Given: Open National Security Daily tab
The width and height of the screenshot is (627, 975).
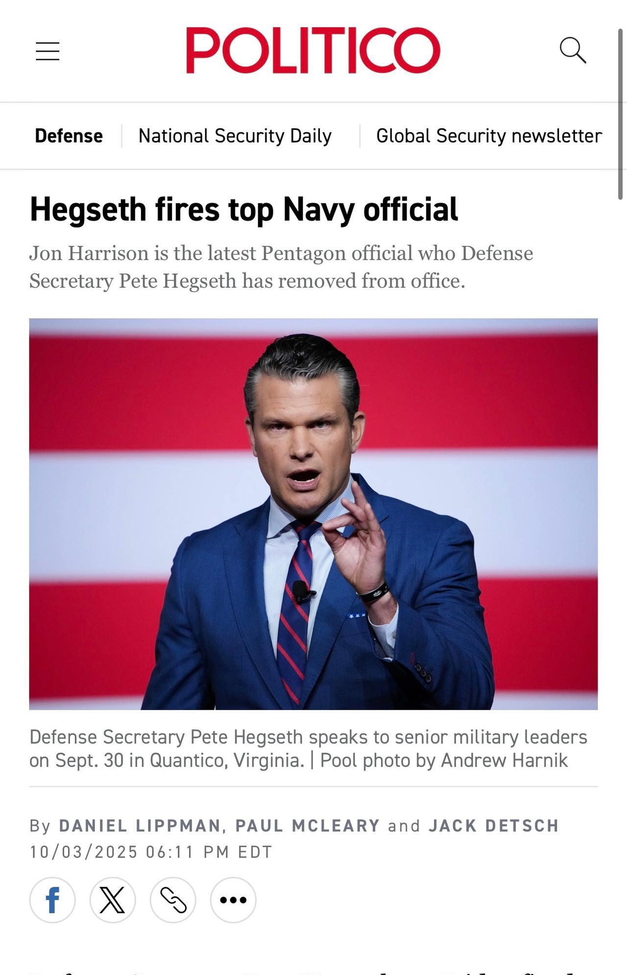Looking at the screenshot, I should [x=235, y=136].
